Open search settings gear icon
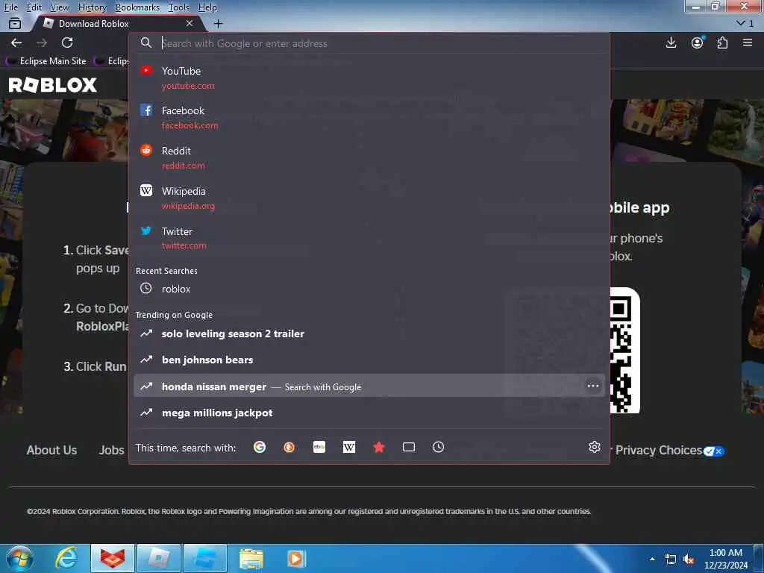The height and width of the screenshot is (573, 764). pyautogui.click(x=594, y=447)
